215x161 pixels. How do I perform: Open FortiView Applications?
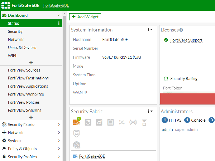coord(28,86)
